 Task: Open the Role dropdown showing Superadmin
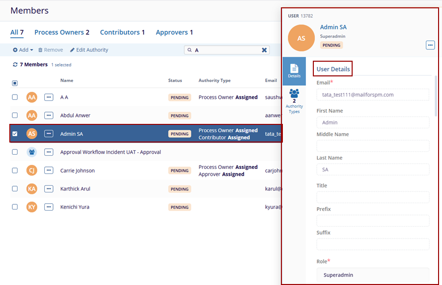coord(372,275)
